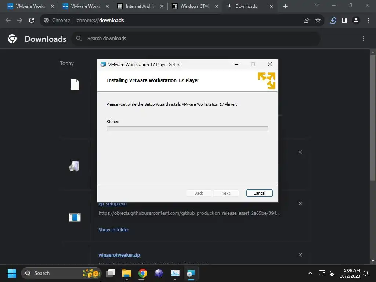Open muted volume tray icon
The image size is (376, 282).
[331, 273]
